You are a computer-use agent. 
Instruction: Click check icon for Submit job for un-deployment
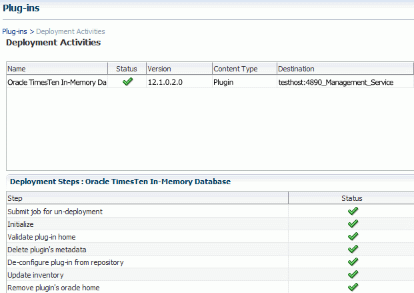tap(353, 211)
